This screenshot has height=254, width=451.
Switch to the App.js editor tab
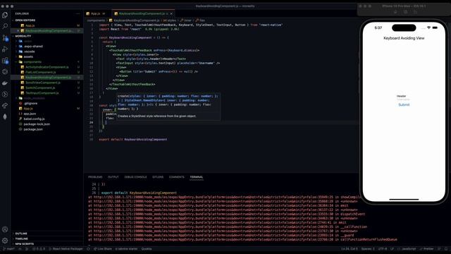pyautogui.click(x=96, y=13)
